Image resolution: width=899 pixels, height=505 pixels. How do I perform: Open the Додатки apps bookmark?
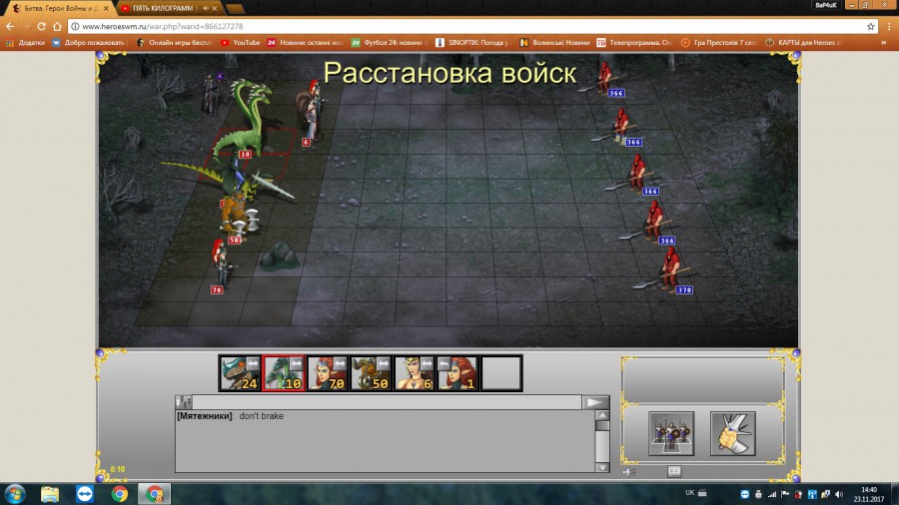pos(25,42)
